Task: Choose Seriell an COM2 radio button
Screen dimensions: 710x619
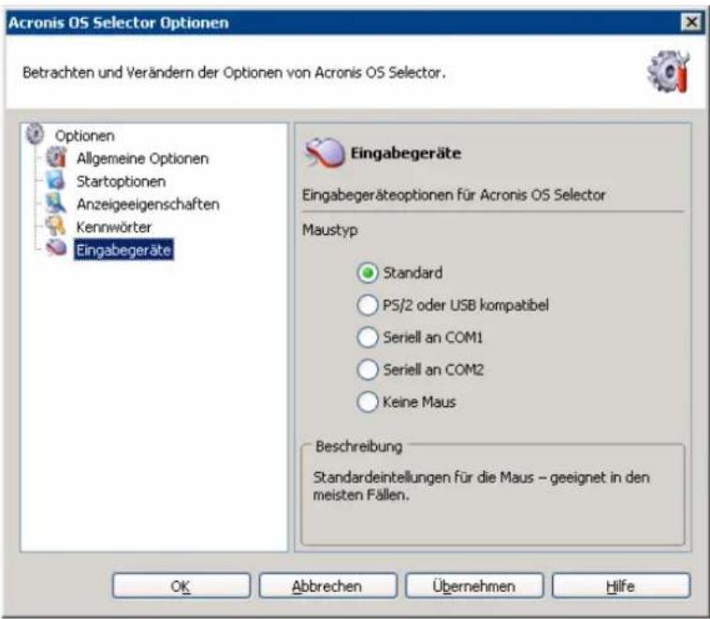Action: 368,369
